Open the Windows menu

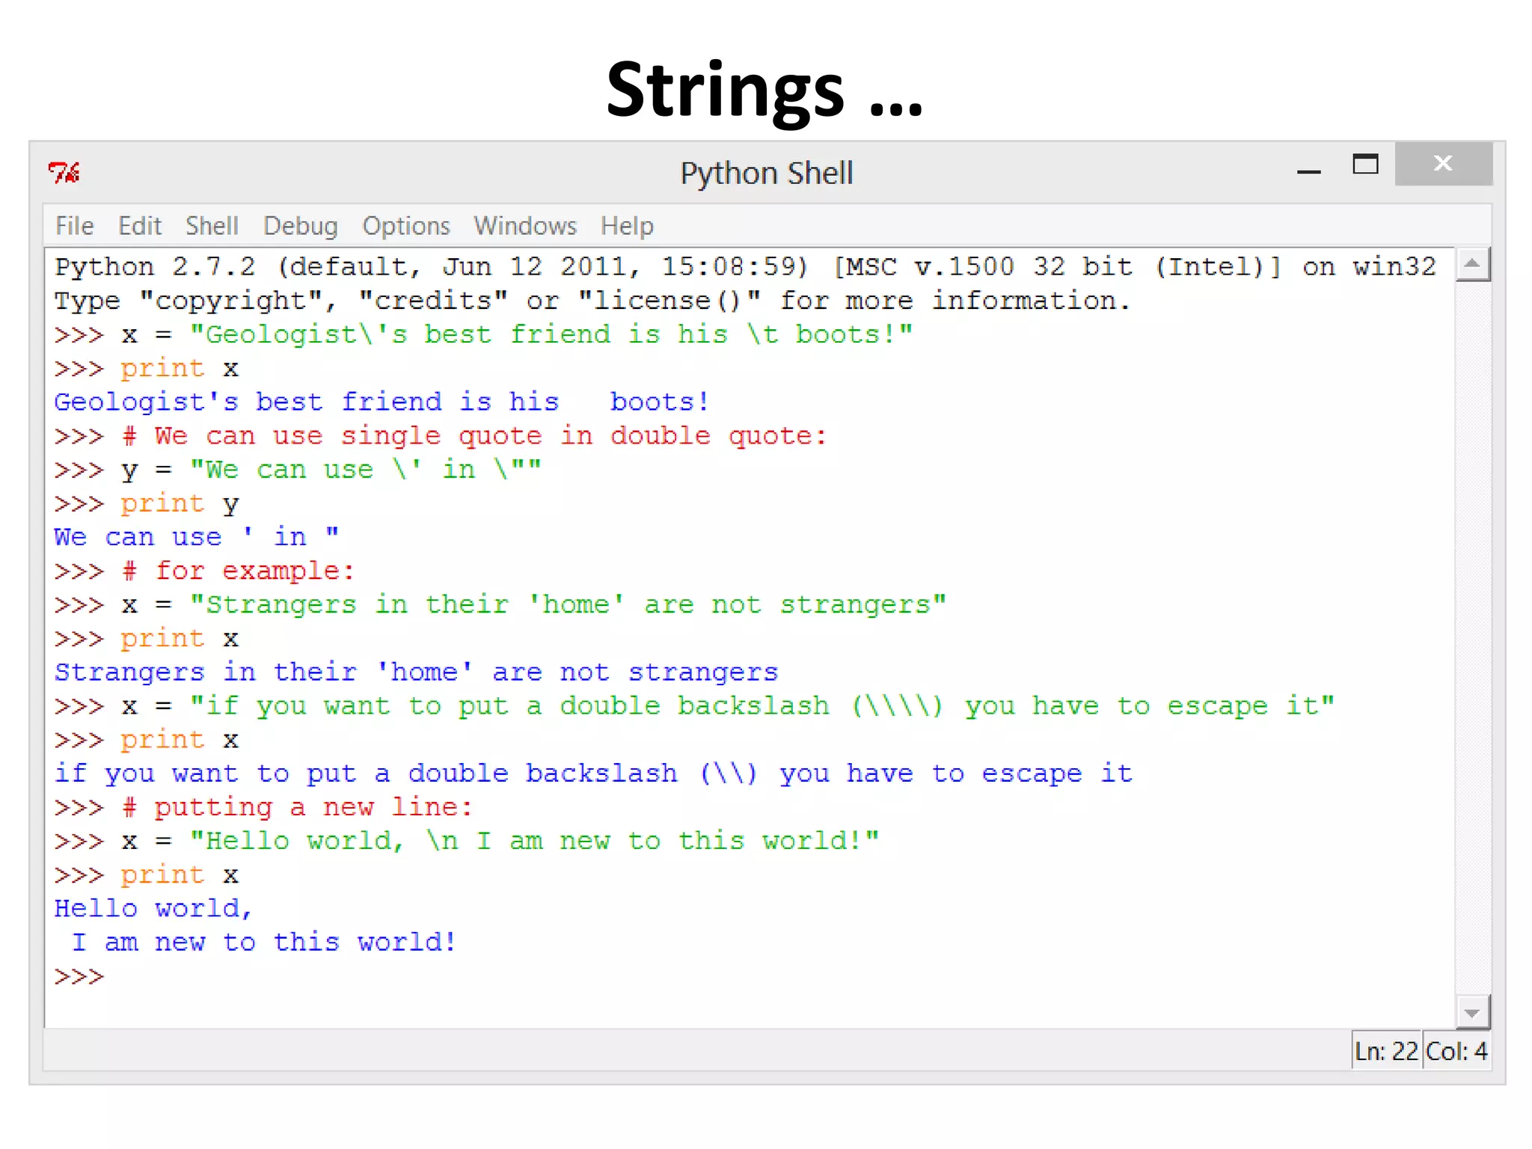click(525, 226)
